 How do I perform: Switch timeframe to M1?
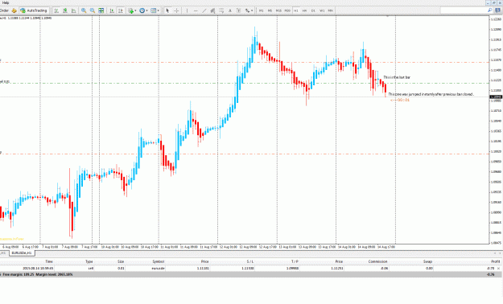click(261, 10)
